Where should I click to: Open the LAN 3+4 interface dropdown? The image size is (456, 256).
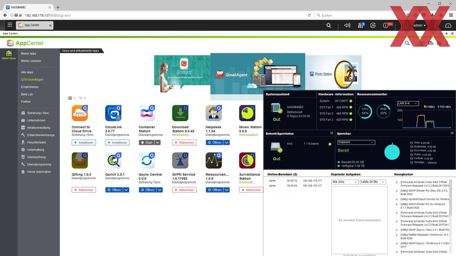pos(408,103)
